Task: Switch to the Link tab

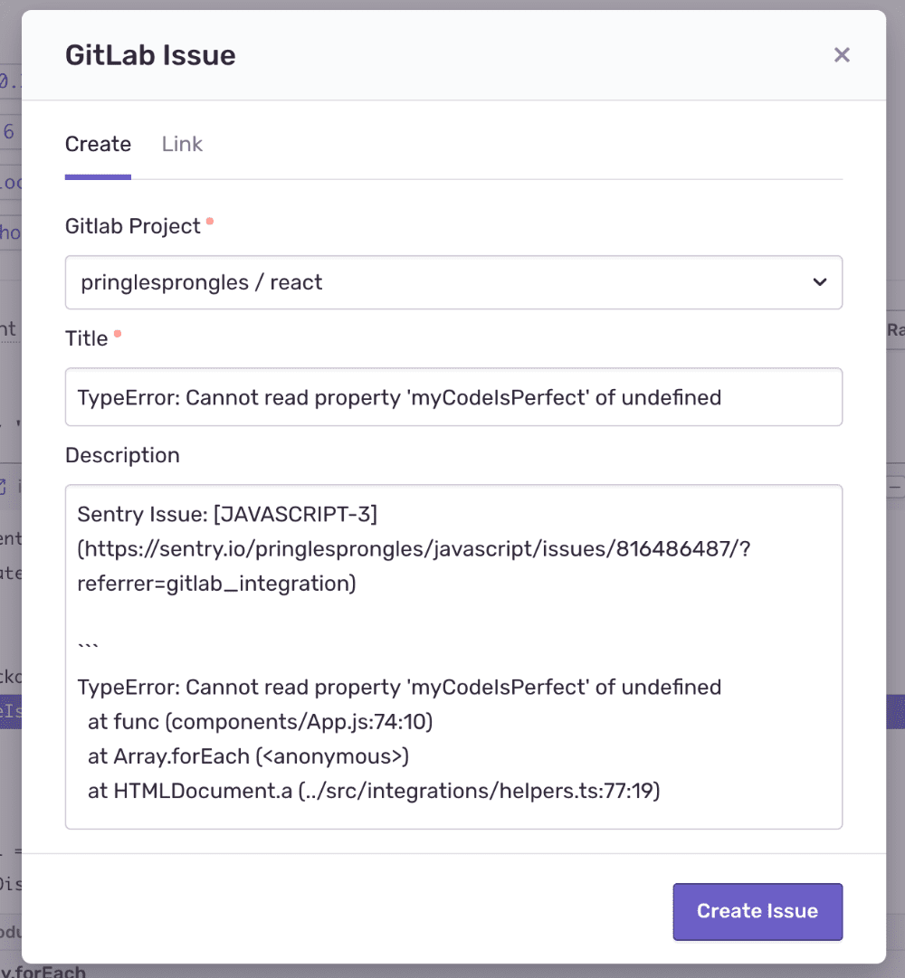Action: point(181,144)
